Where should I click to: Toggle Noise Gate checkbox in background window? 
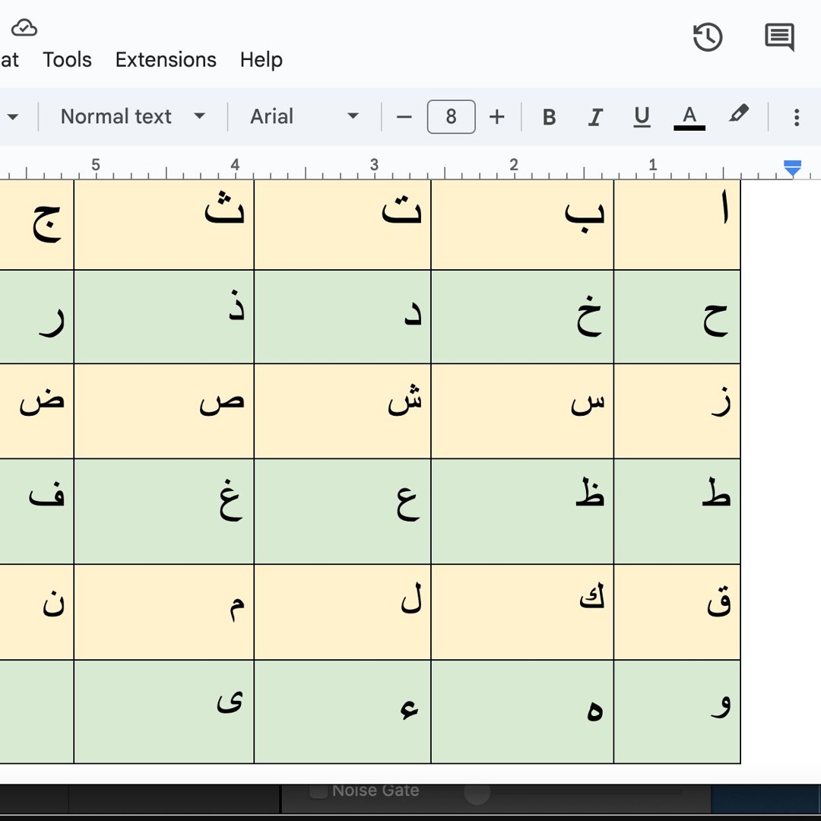pos(319,791)
